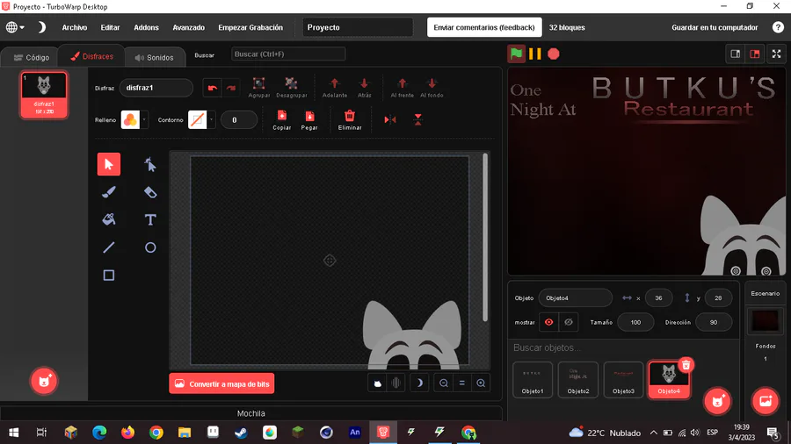Click Empezar Grabación
Screen dimensions: 791x444
(x=250, y=28)
